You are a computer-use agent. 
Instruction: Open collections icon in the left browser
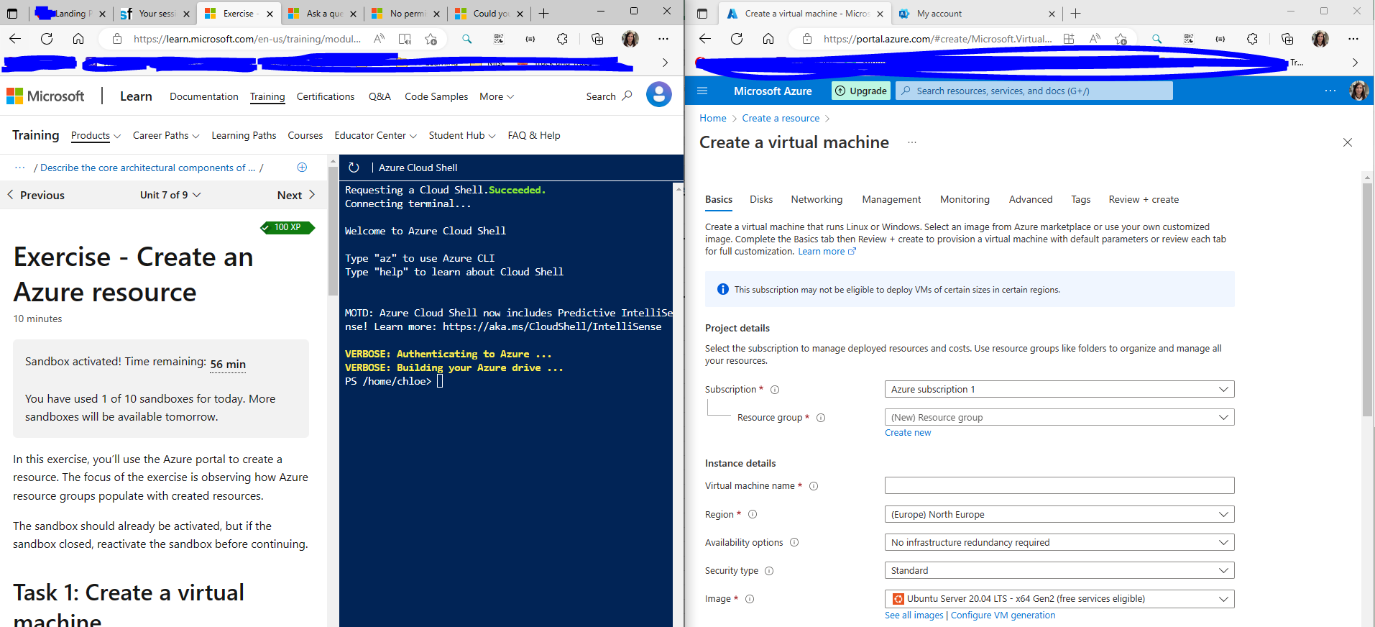pyautogui.click(x=597, y=39)
